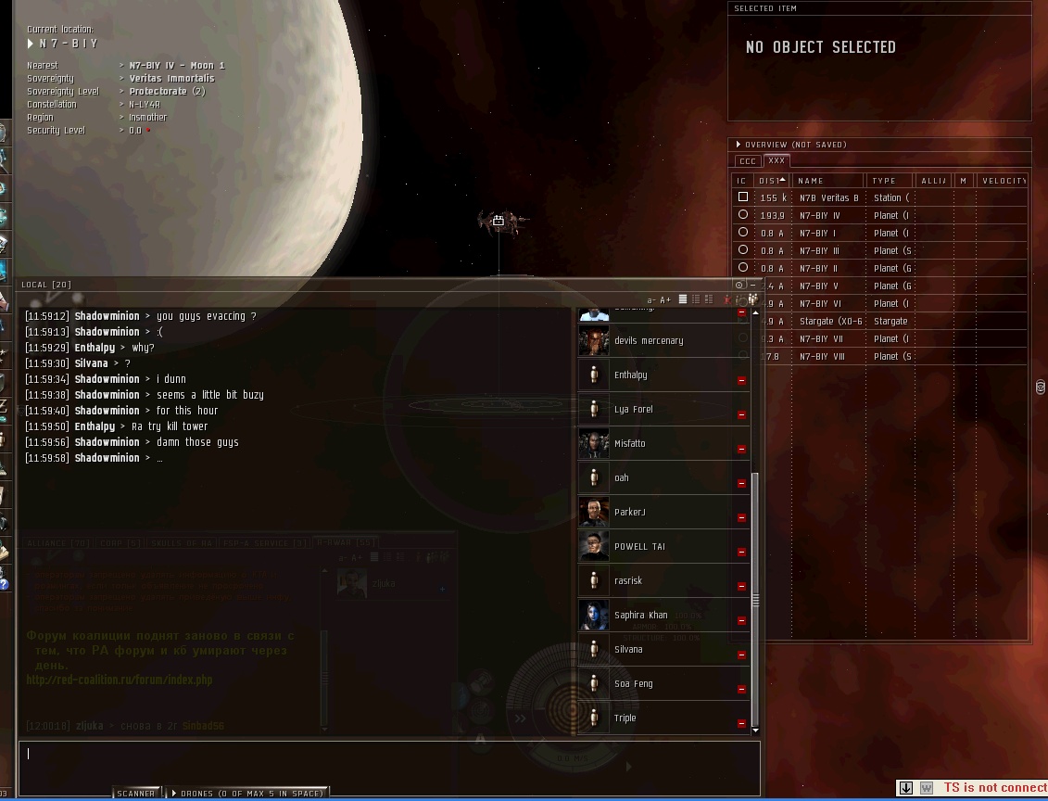Viewport: 1048px width, 801px height.
Task: Click red standings icon beside Lya Forel
Action: (x=741, y=414)
